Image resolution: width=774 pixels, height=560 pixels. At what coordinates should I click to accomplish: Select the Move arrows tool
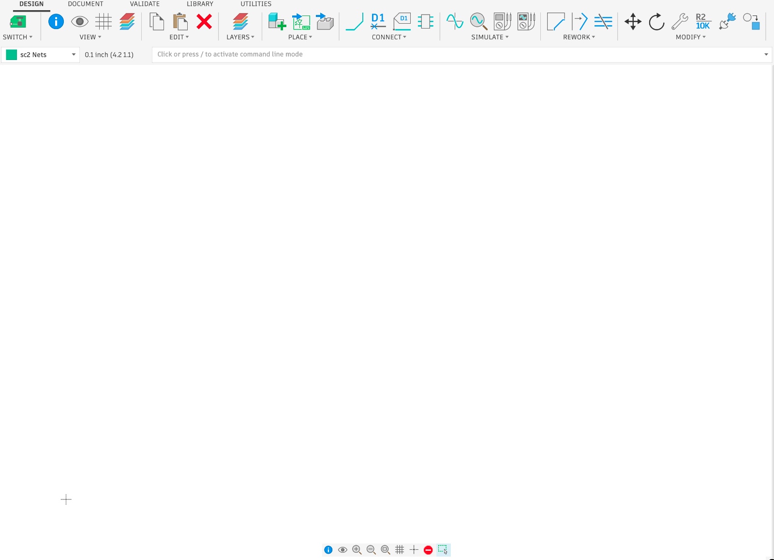(633, 21)
